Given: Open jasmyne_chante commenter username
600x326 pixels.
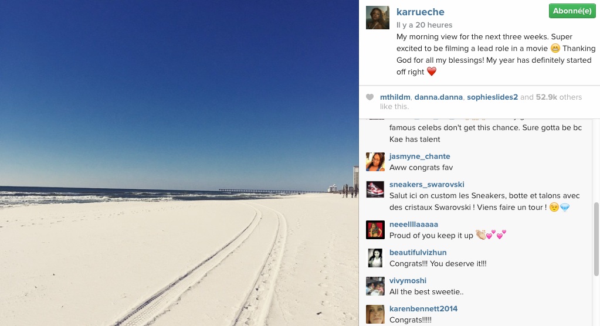Looking at the screenshot, I should pos(419,156).
